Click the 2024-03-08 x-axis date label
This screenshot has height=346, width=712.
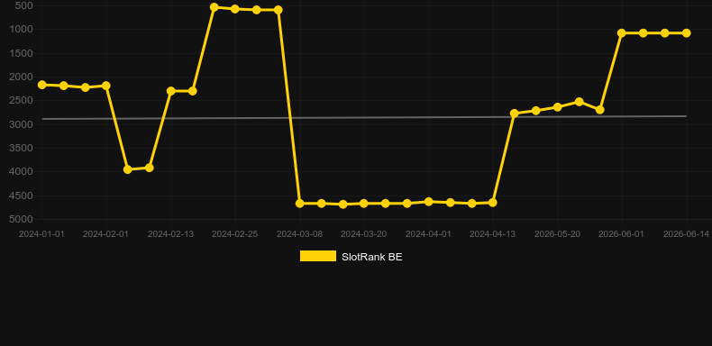coord(300,234)
